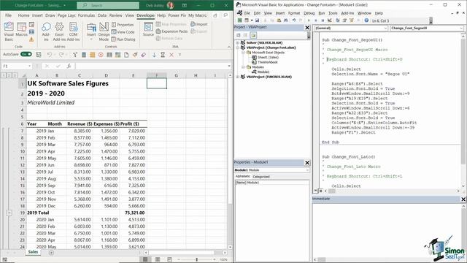Click Import in XML group
This screenshot has height=263, width=467.
click(x=199, y=24)
